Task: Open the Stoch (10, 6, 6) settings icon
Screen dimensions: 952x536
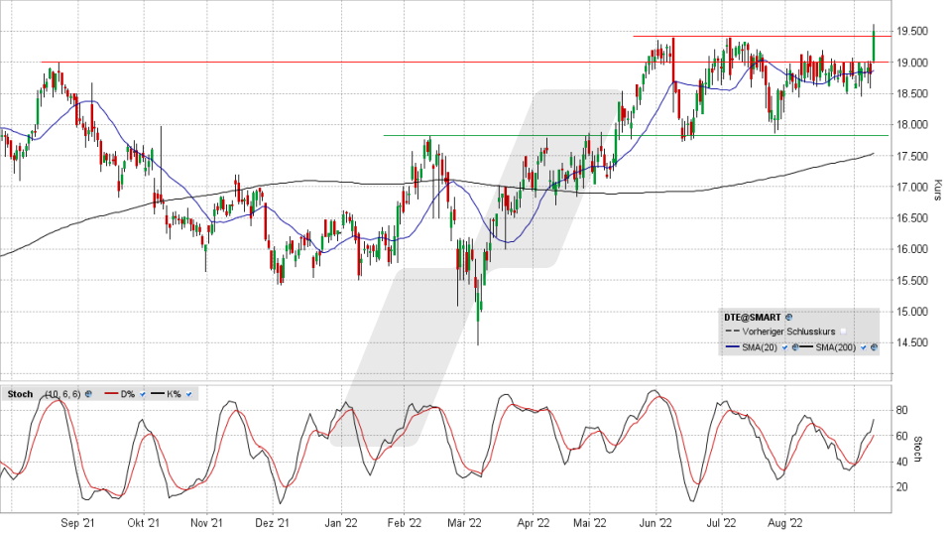Action: [88, 394]
